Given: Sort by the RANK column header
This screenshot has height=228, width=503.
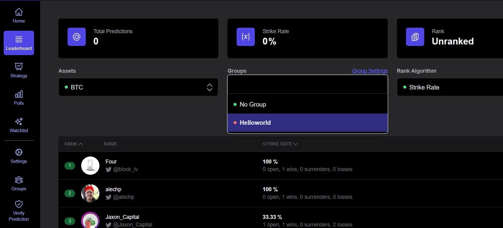Looking at the screenshot, I should tap(73, 144).
